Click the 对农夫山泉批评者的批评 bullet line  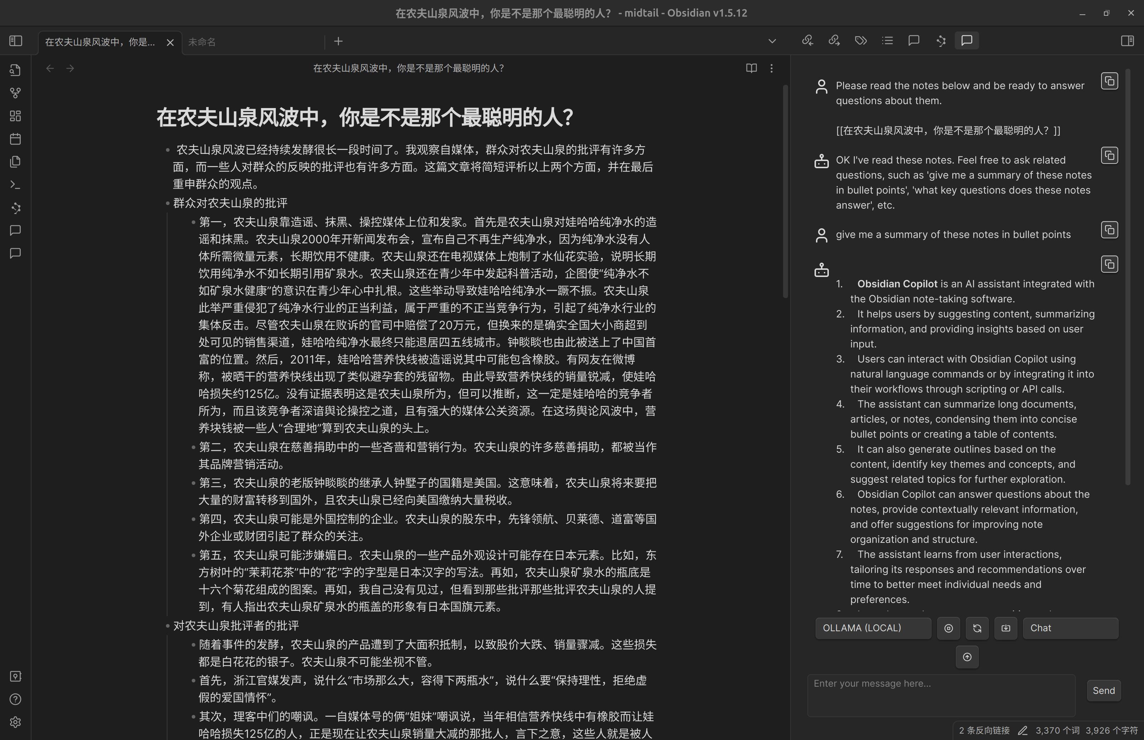point(236,625)
